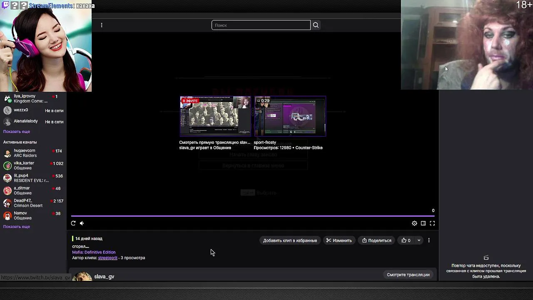Viewport: 533px width, 300px height.
Task: Seek on the purple clip progress bar
Action: pyautogui.click(x=253, y=216)
